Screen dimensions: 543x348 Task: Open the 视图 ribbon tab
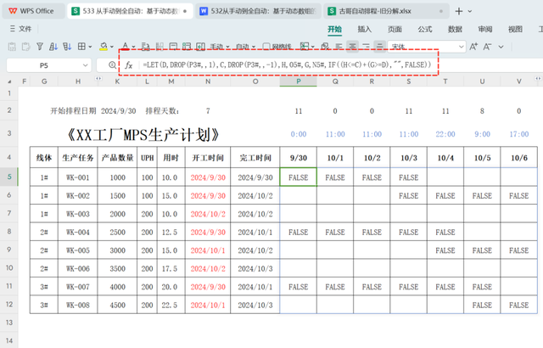[515, 29]
